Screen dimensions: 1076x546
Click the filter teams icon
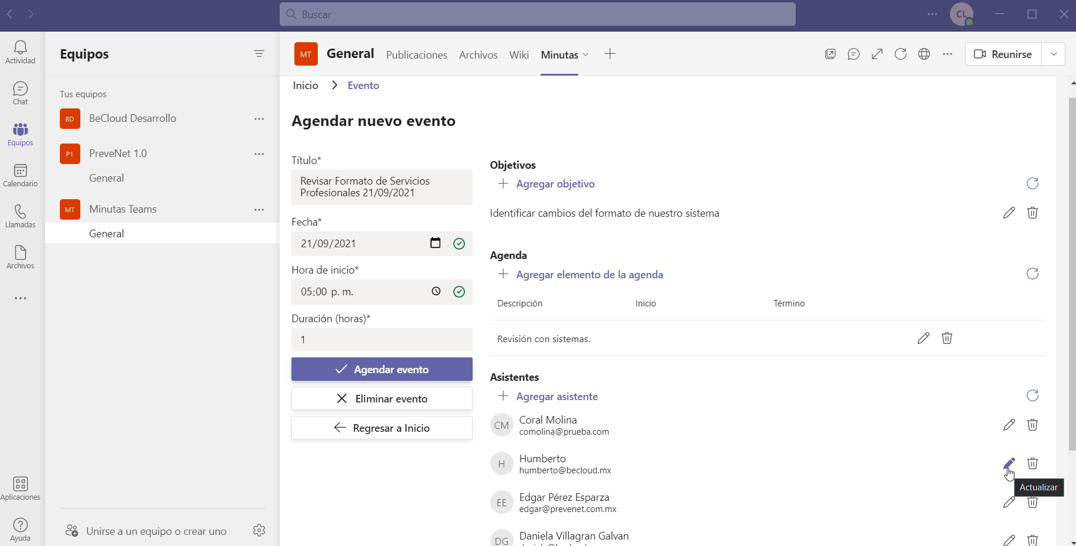tap(259, 54)
